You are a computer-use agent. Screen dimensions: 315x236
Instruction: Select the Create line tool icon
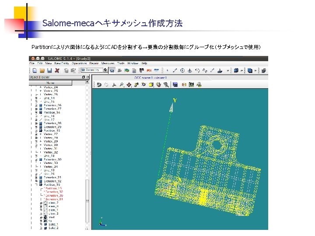point(175,70)
